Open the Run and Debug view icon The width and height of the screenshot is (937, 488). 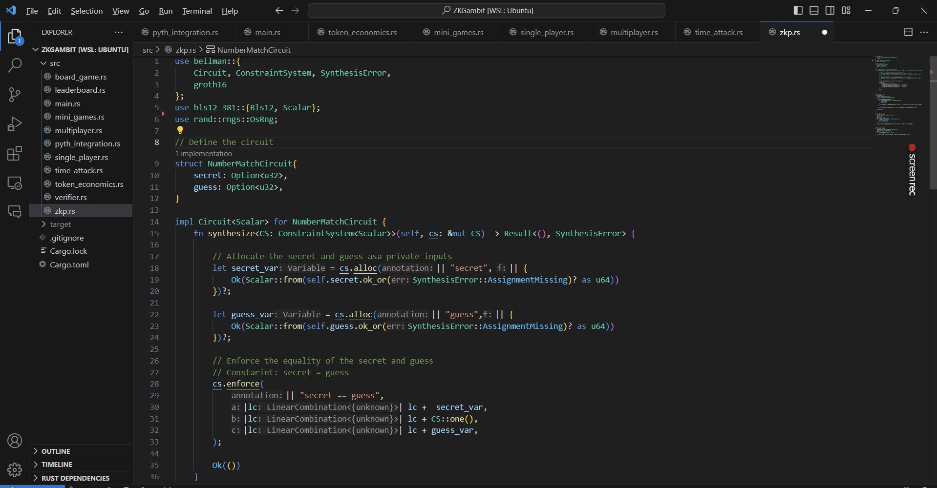pyautogui.click(x=15, y=124)
